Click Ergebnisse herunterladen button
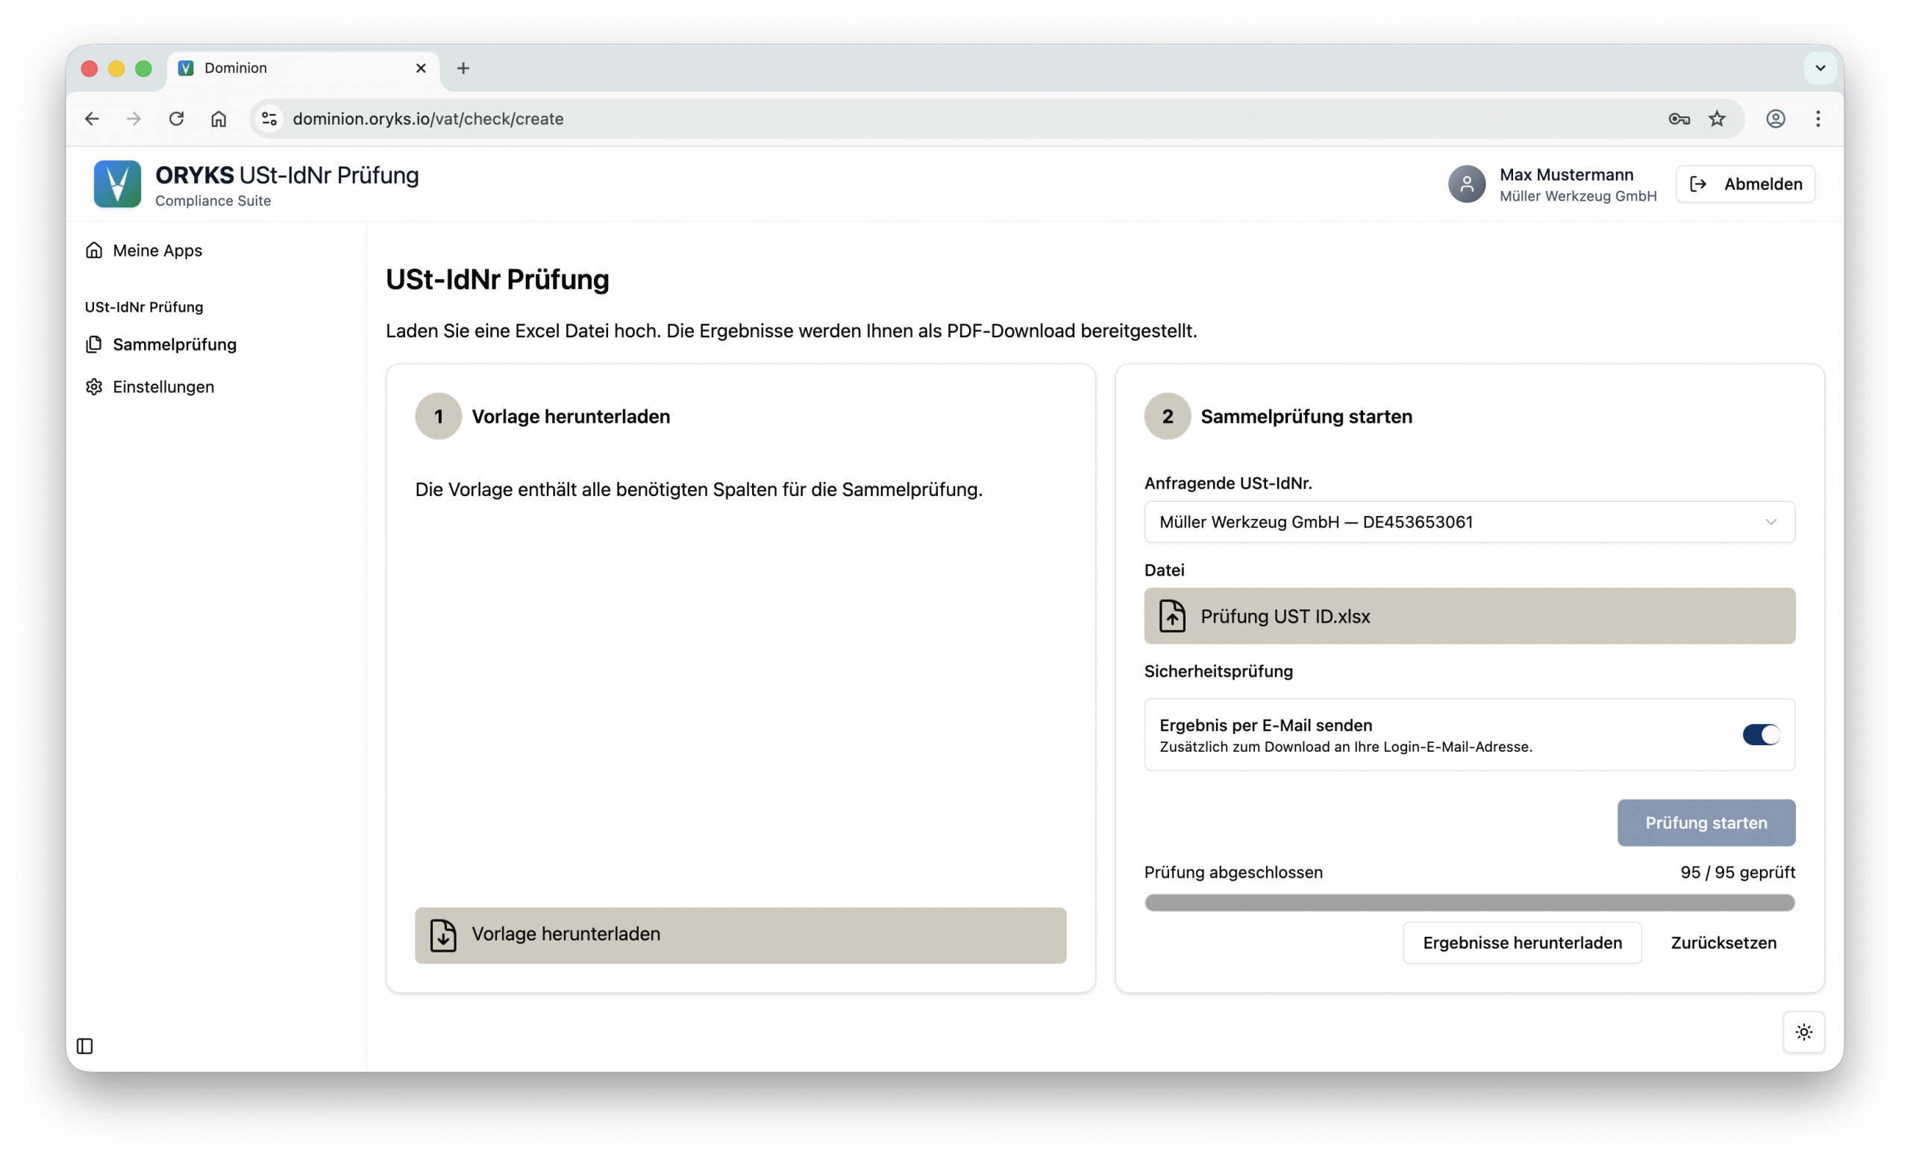 coord(1521,943)
